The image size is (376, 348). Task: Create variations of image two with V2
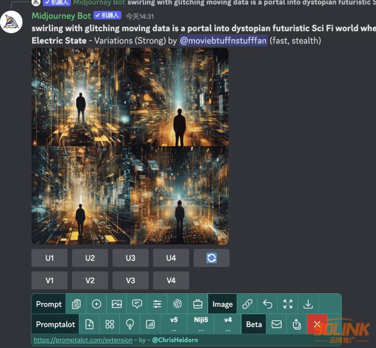click(90, 280)
